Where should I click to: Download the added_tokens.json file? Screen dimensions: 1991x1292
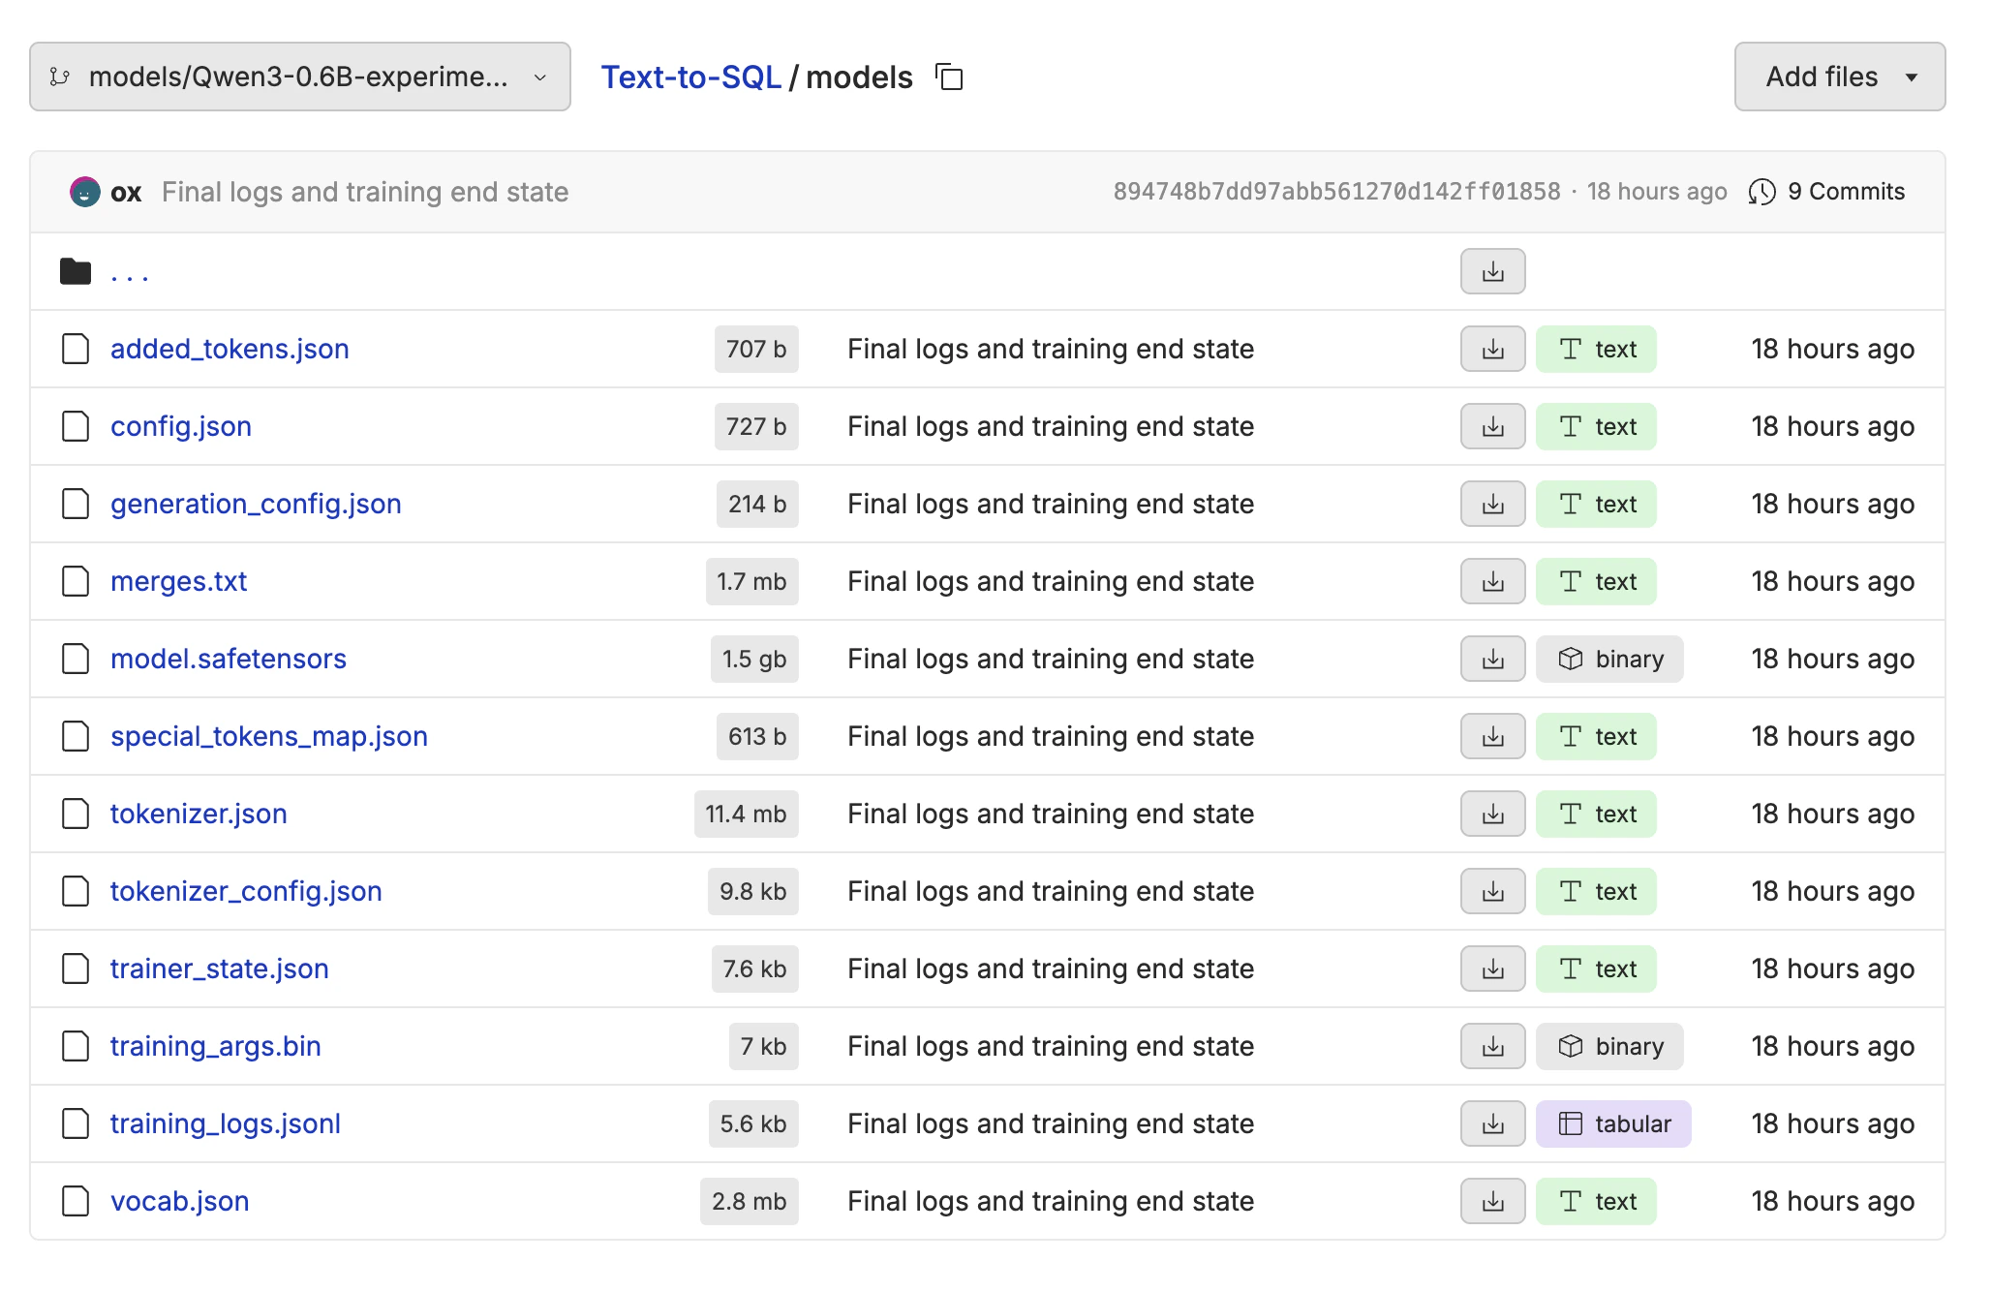click(x=1492, y=350)
